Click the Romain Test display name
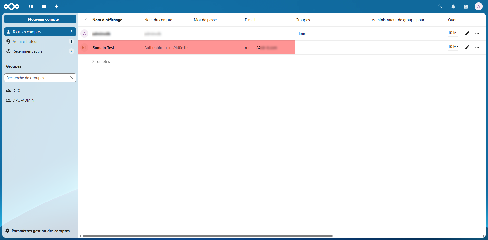488x240 pixels. point(103,47)
